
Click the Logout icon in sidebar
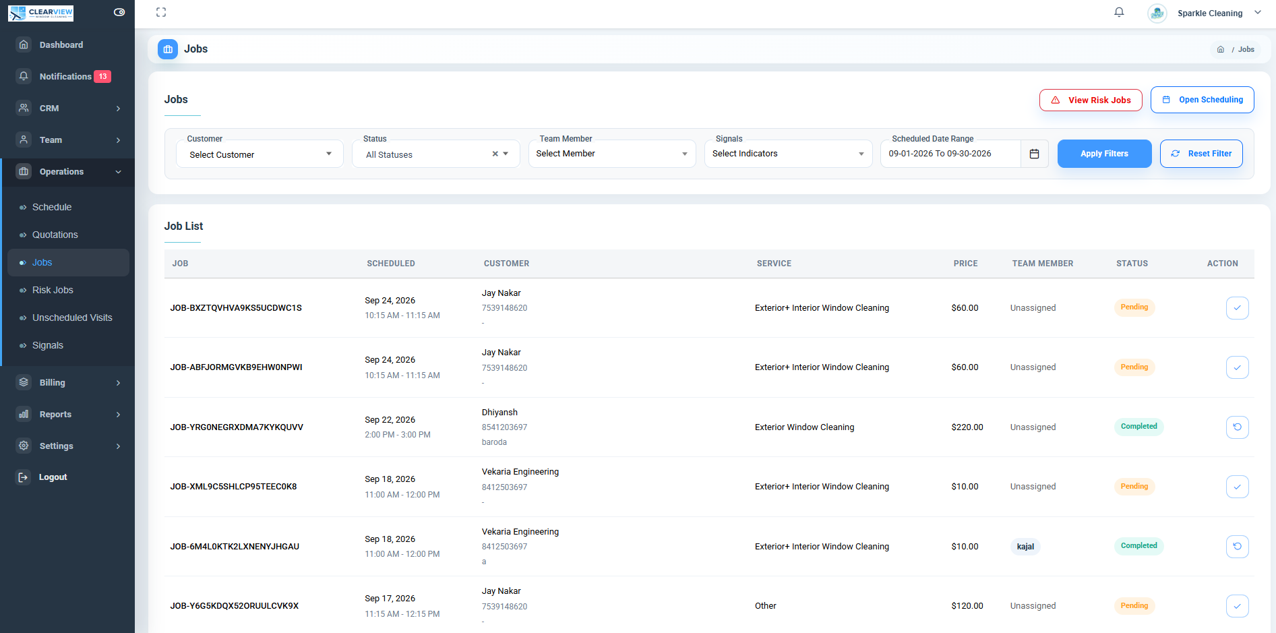24,477
